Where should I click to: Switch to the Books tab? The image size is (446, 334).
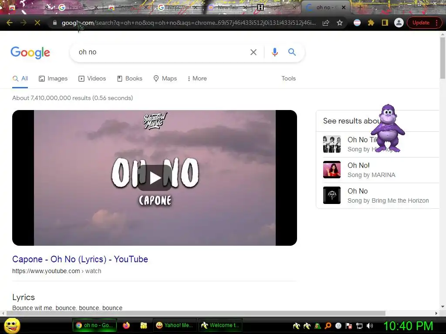pos(130,79)
